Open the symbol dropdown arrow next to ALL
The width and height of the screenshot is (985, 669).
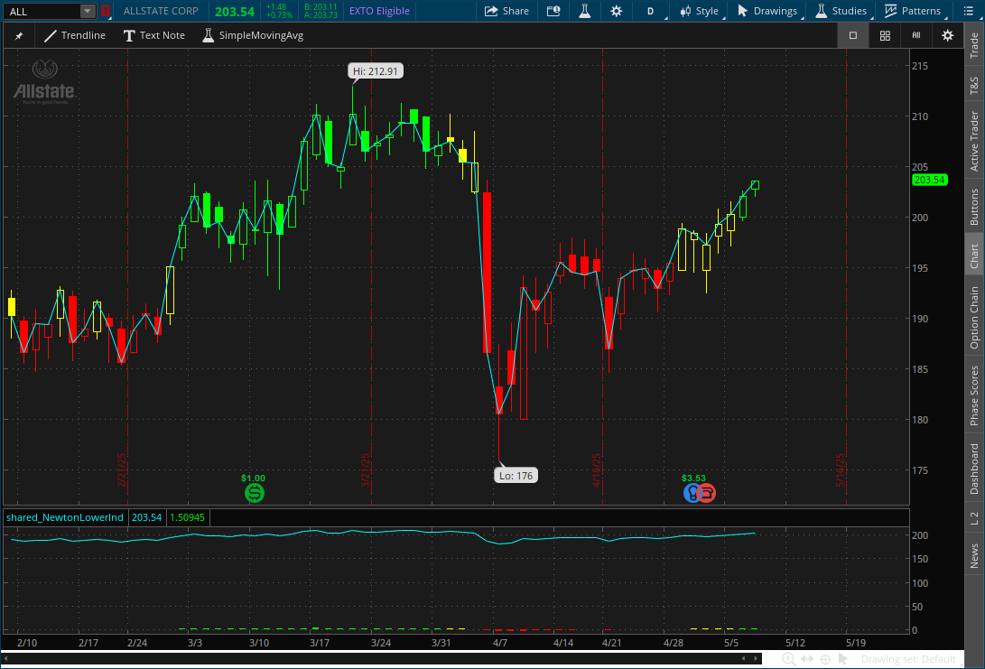click(x=88, y=12)
